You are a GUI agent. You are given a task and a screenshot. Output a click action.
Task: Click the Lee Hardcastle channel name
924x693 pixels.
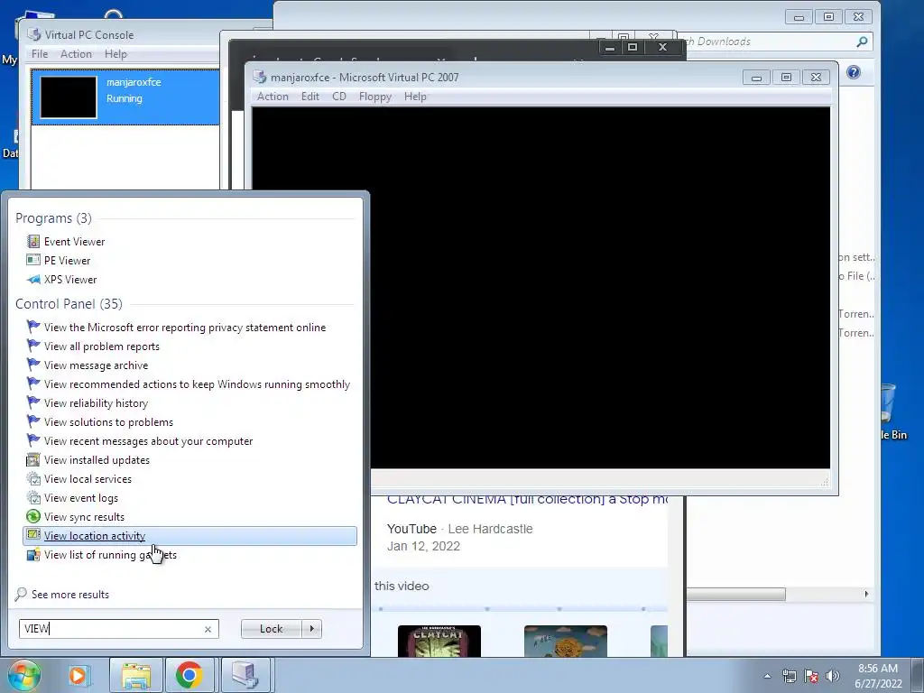[490, 529]
